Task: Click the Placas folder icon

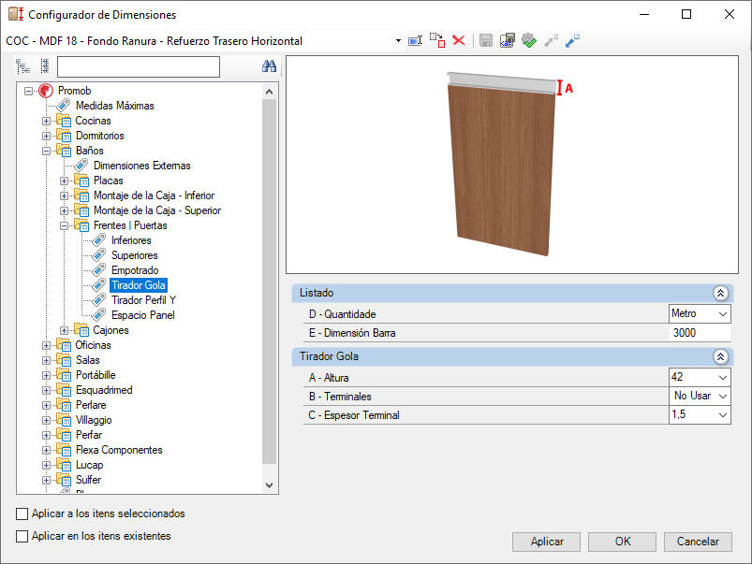Action: coord(81,181)
